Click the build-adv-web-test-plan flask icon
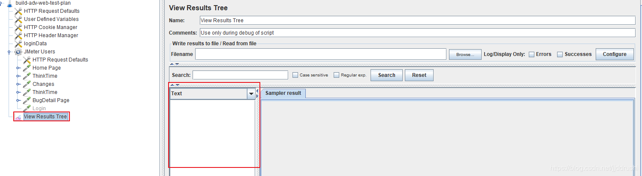This screenshot has height=176, width=642. click(x=9, y=3)
